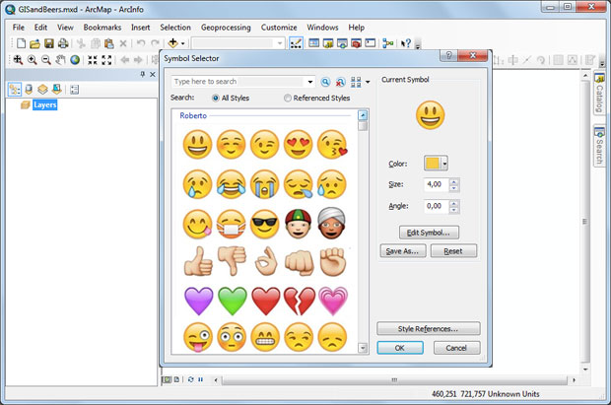Open the Editor toolbar icon
The height and width of the screenshot is (405, 611).
click(297, 43)
